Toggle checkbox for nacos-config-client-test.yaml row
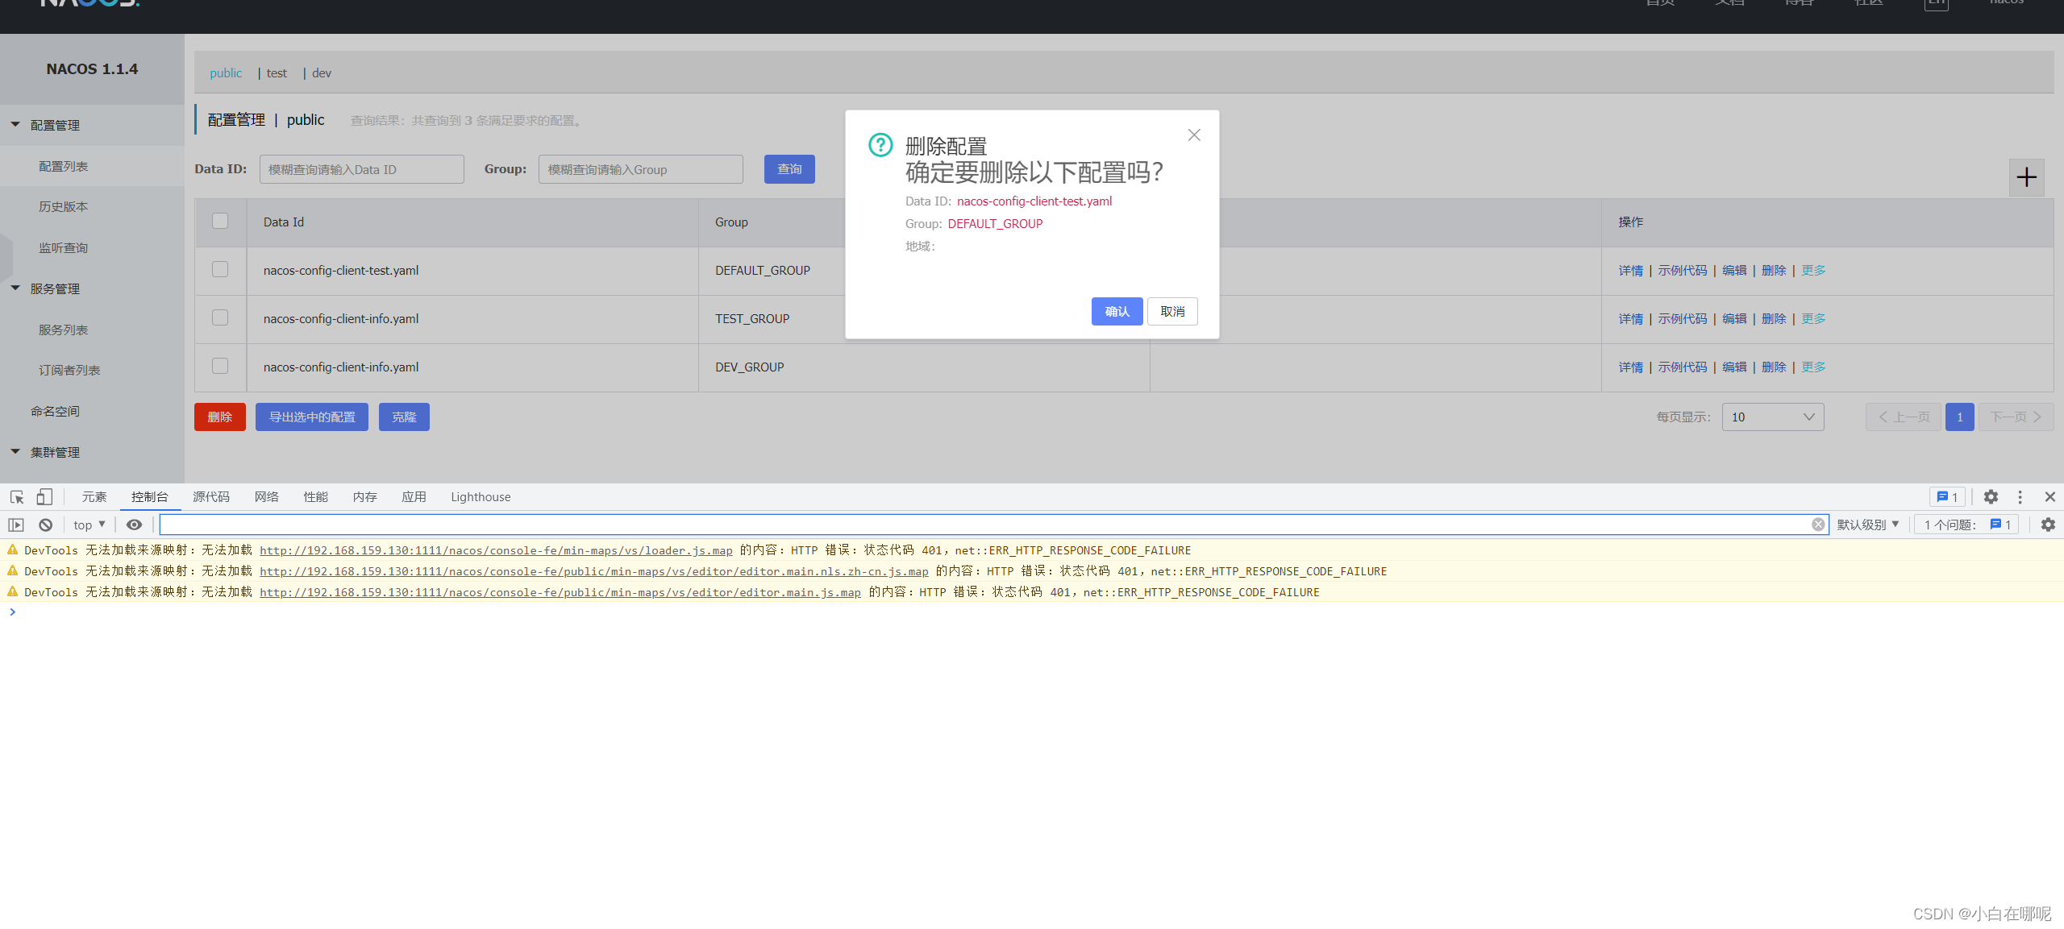 pyautogui.click(x=220, y=268)
